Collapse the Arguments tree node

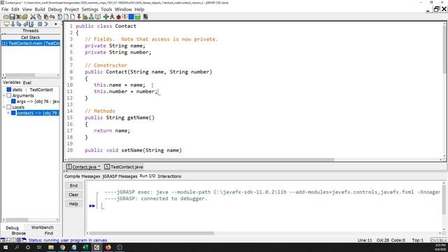pyautogui.click(x=3, y=95)
